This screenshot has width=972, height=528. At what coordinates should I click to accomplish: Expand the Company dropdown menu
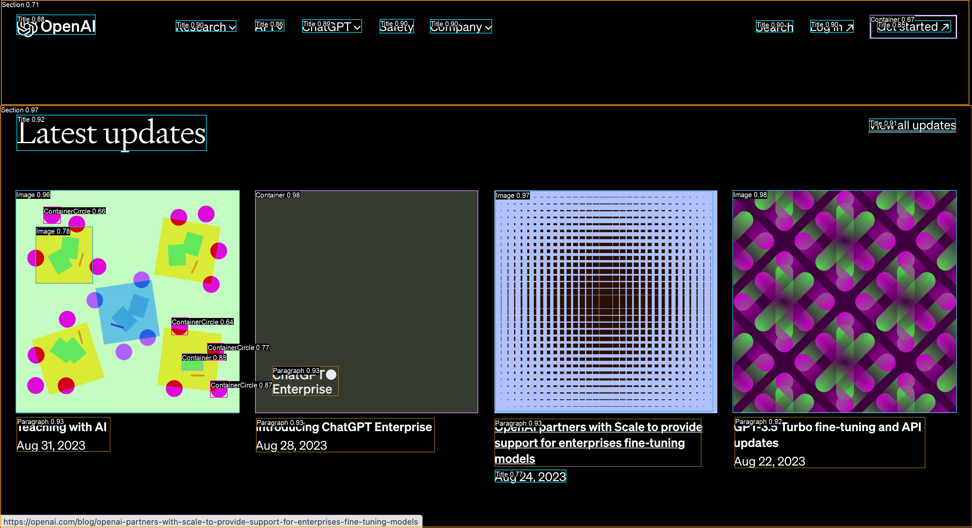(x=460, y=27)
